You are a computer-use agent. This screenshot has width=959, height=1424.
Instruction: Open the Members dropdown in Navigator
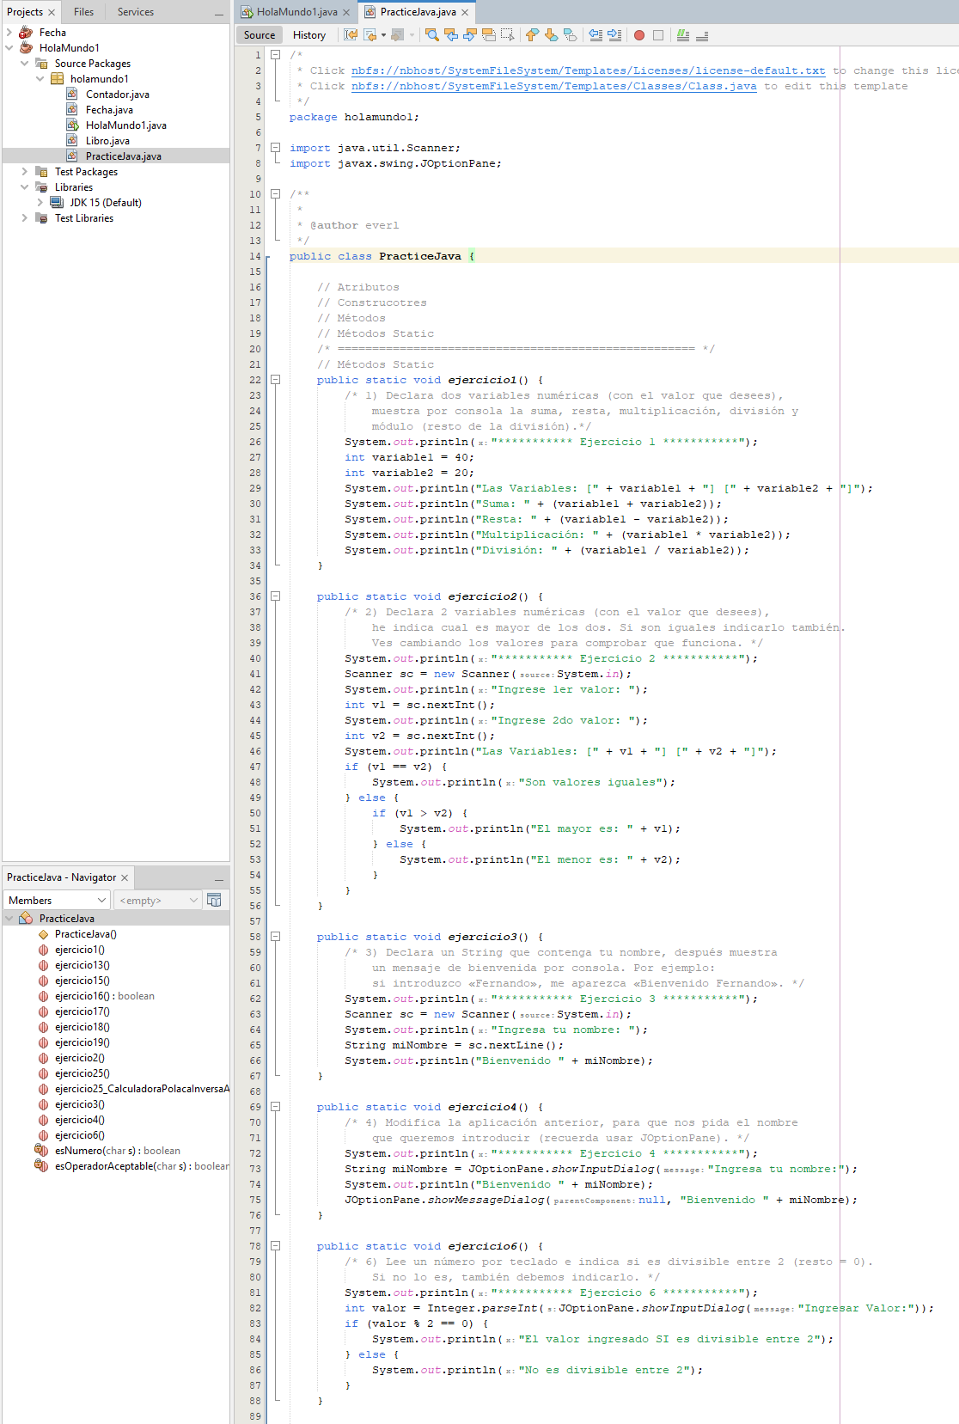pos(58,900)
